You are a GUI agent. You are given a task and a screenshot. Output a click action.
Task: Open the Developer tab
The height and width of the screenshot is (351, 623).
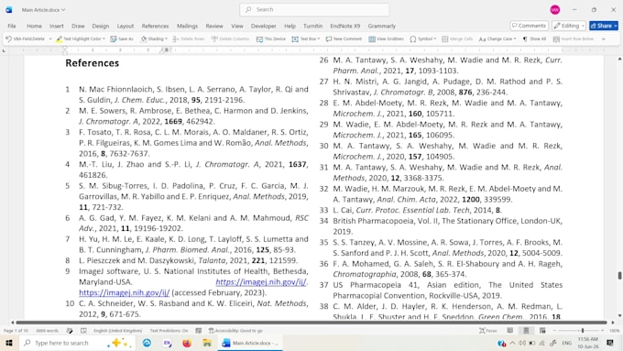pyautogui.click(x=264, y=26)
